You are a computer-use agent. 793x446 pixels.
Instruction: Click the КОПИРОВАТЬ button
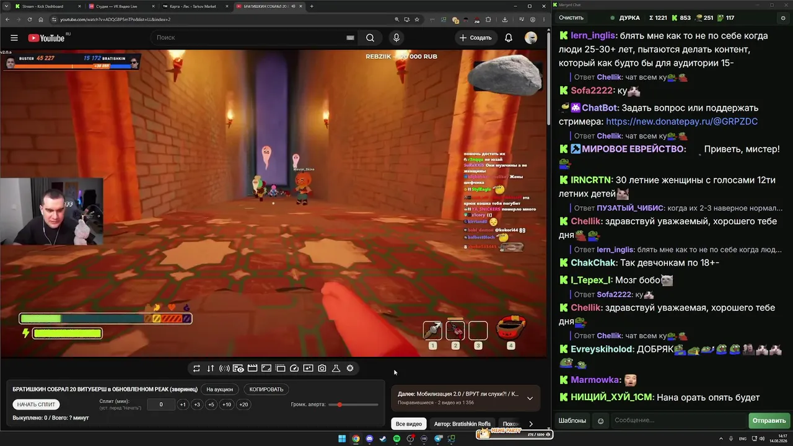(x=266, y=390)
